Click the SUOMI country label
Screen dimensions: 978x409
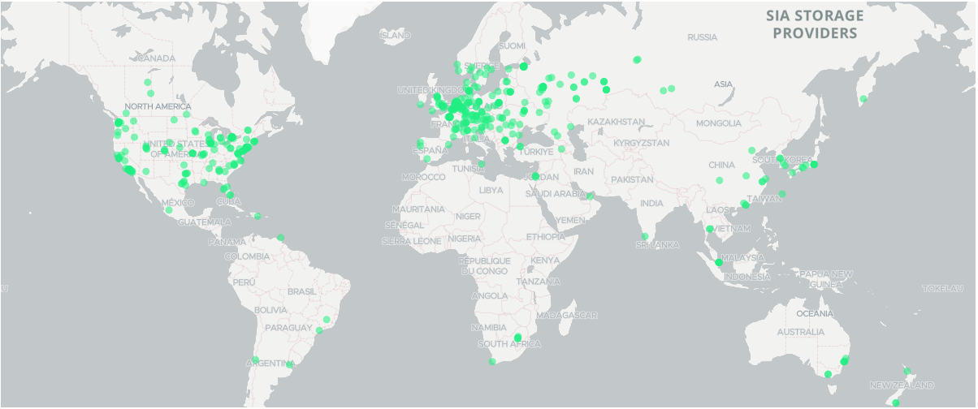(x=513, y=45)
